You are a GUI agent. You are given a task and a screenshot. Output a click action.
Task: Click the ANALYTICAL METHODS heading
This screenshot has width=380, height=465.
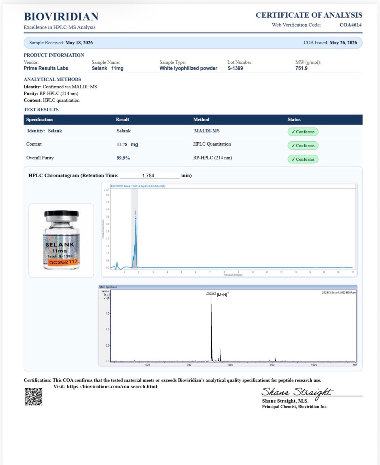point(52,79)
